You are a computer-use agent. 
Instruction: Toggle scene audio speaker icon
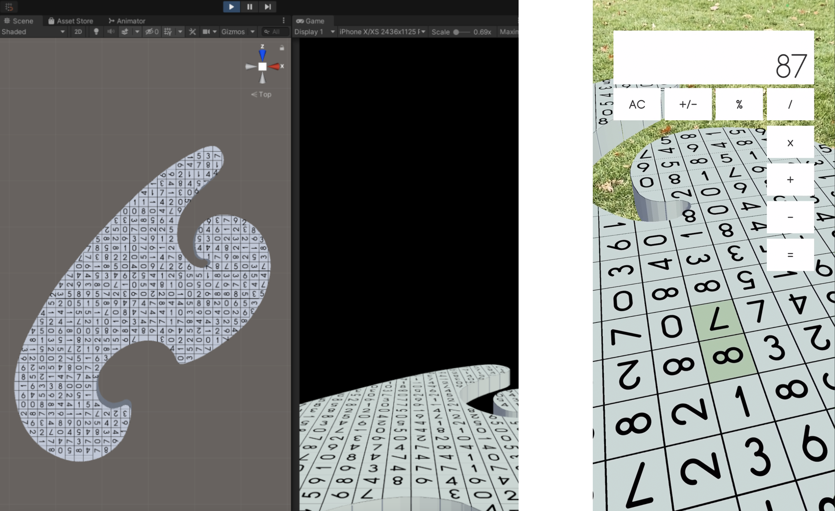(111, 32)
